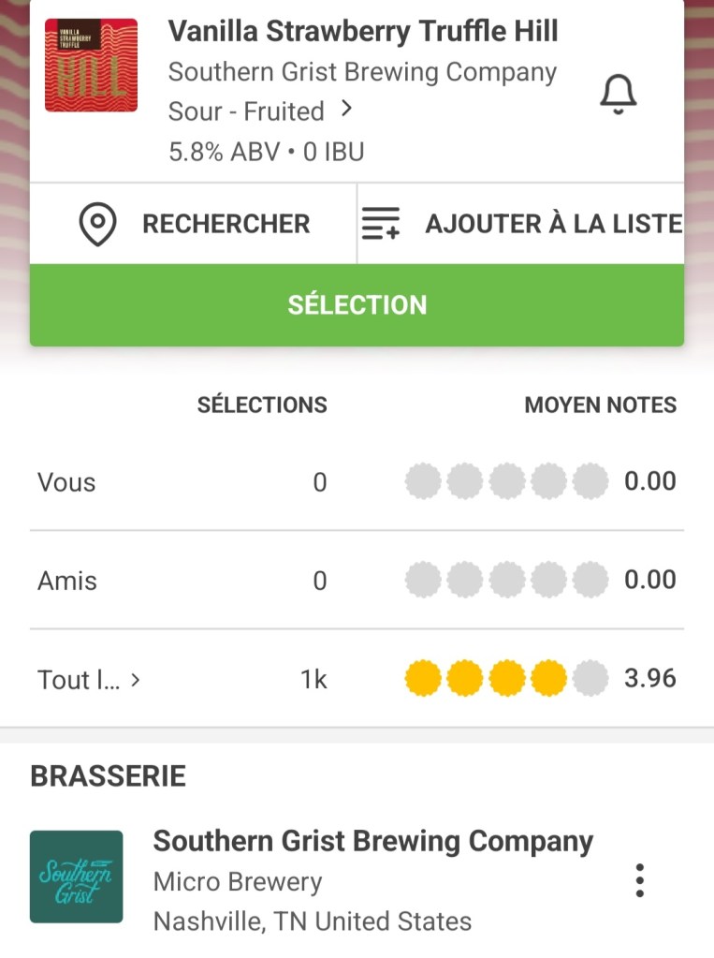Viewport: 714px width, 958px height.
Task: Tap the add-to-list icon
Action: (x=380, y=225)
